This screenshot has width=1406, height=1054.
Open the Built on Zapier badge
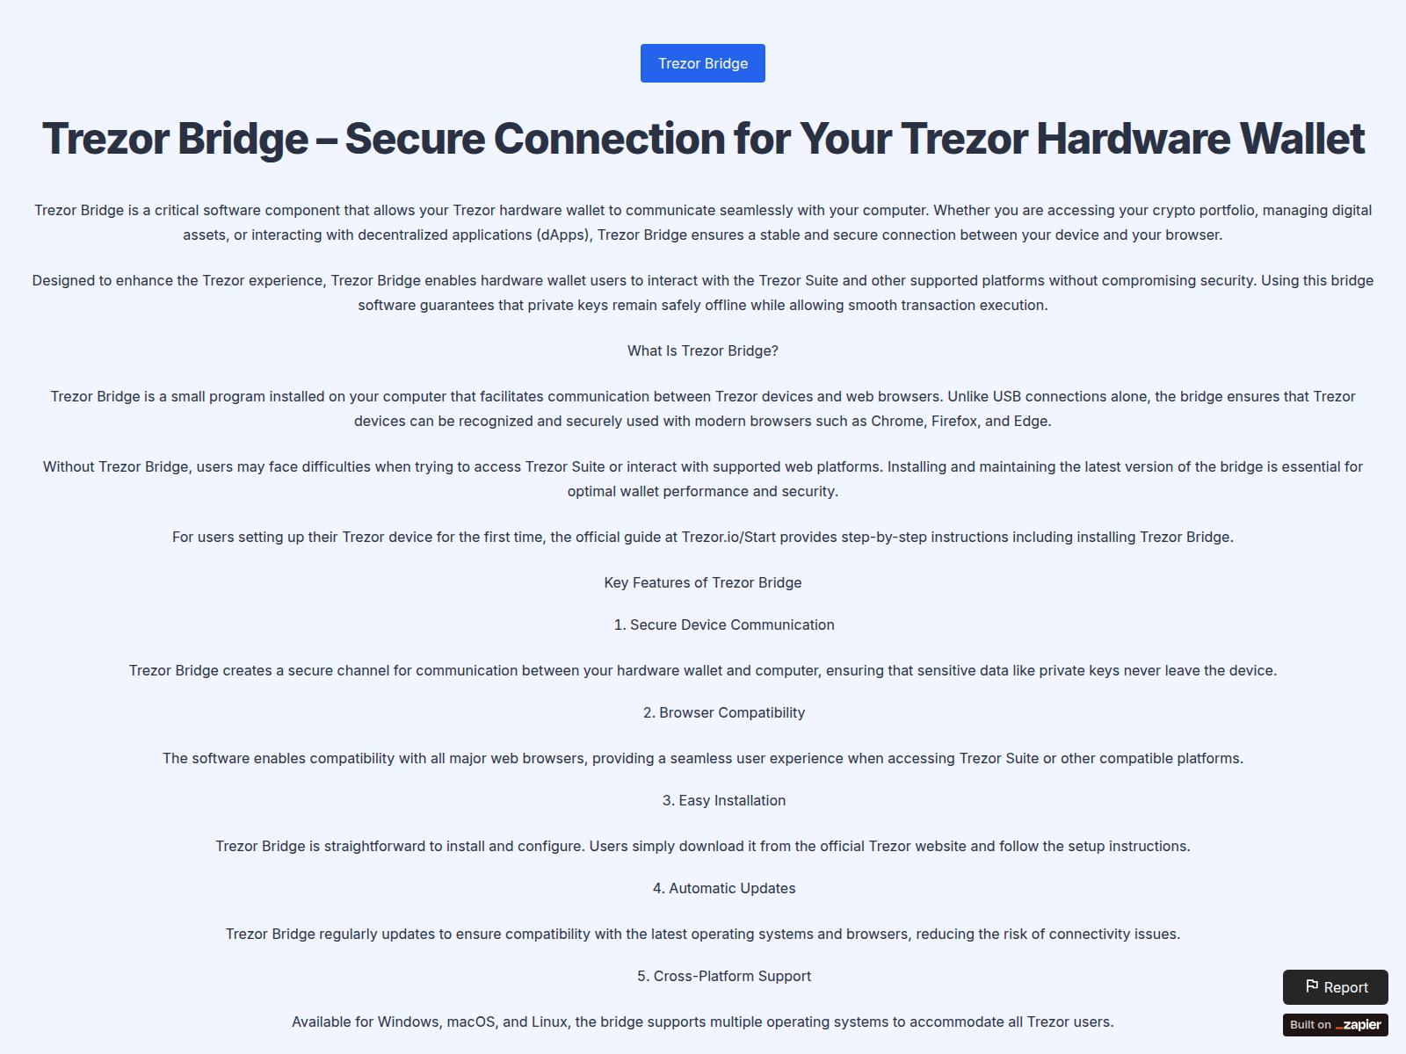tap(1335, 1025)
